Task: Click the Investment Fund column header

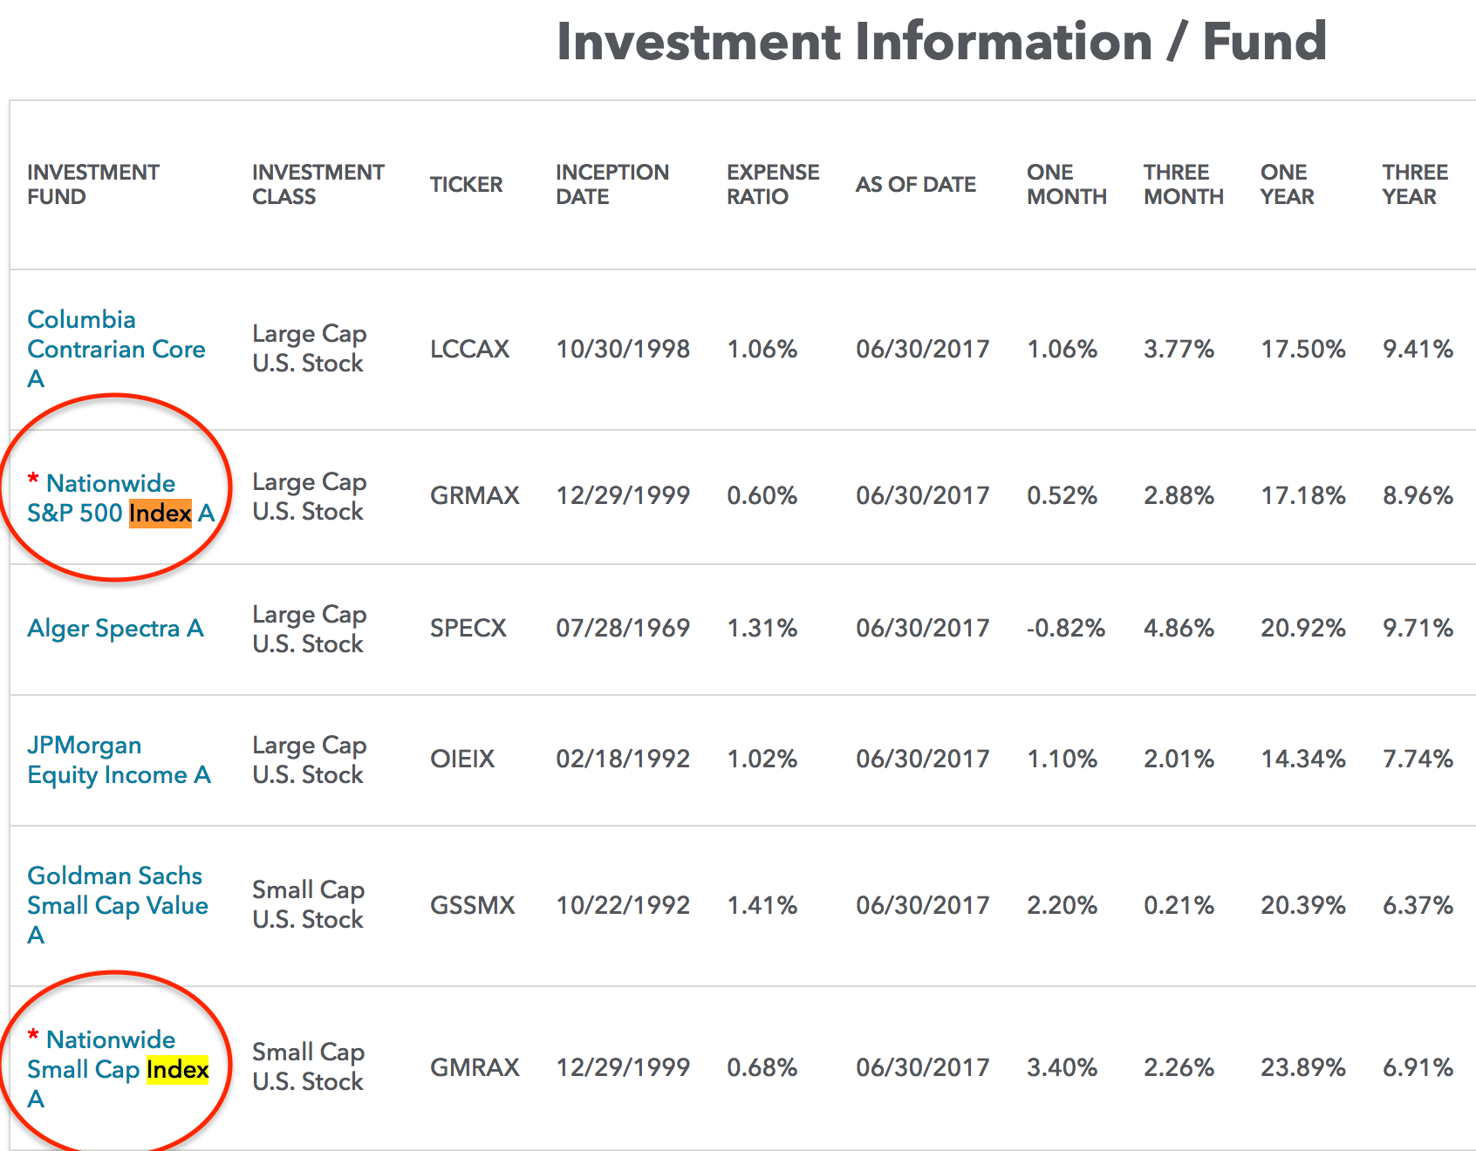Action: coord(92,184)
